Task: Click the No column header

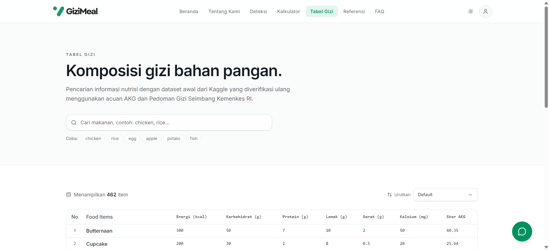Action: [75, 217]
